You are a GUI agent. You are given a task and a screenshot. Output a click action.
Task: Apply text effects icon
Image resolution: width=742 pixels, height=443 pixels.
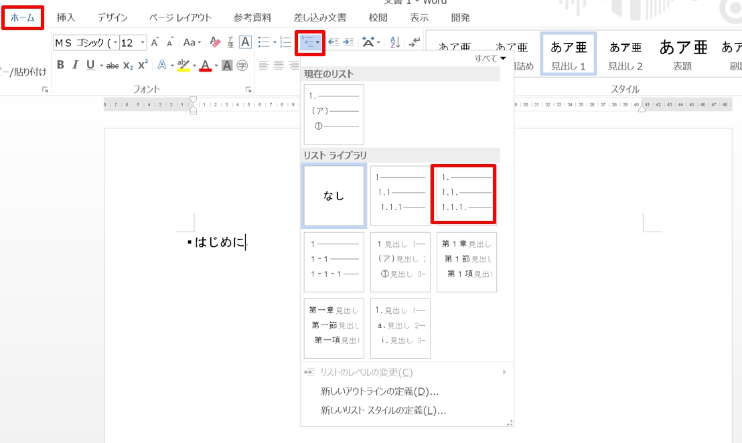(162, 65)
